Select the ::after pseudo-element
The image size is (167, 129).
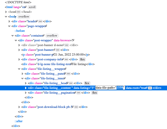point(19,121)
